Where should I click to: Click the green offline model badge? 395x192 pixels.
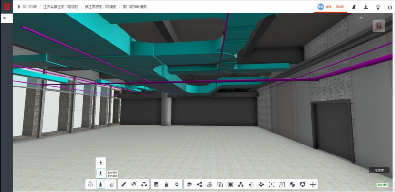382,185
